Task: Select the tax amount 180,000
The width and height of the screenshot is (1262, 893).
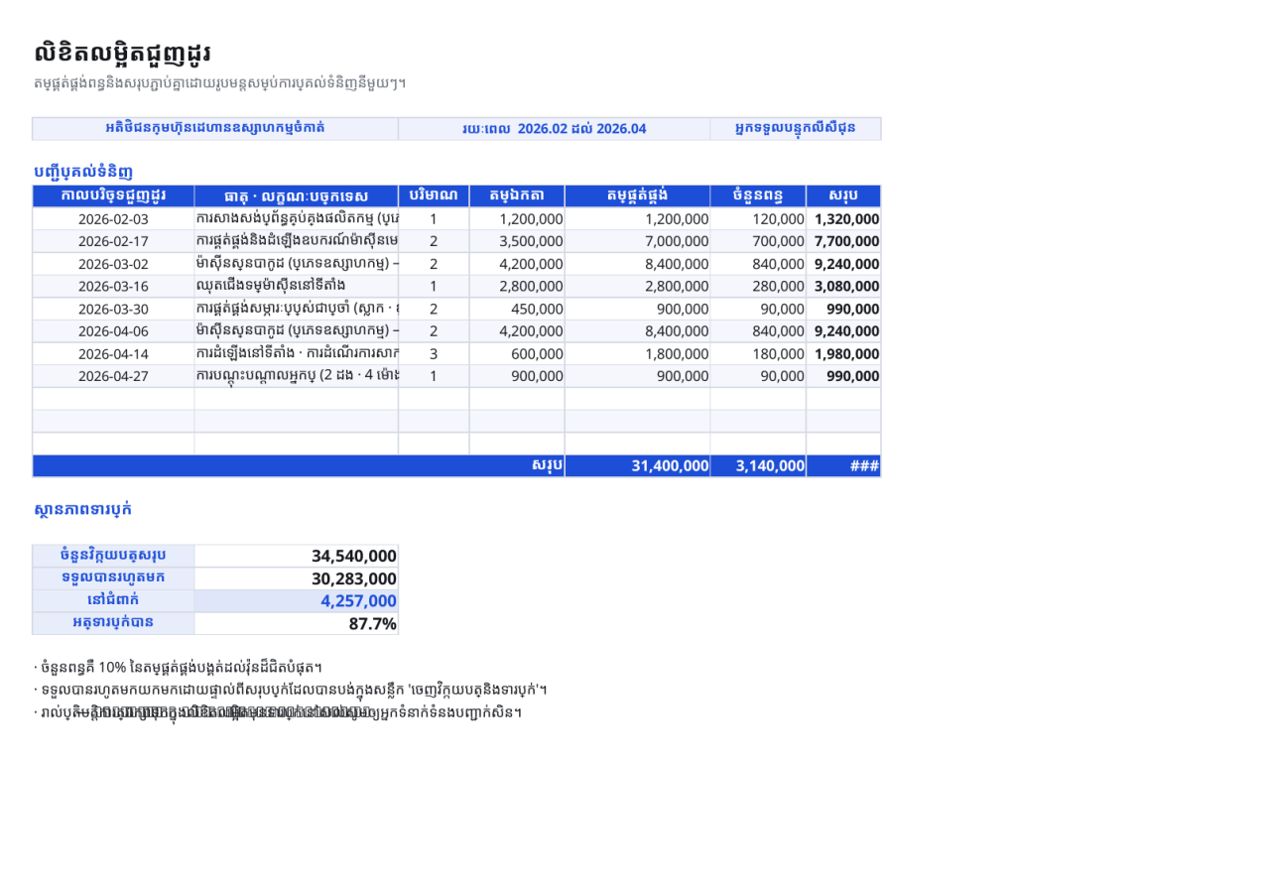Action: click(758, 354)
